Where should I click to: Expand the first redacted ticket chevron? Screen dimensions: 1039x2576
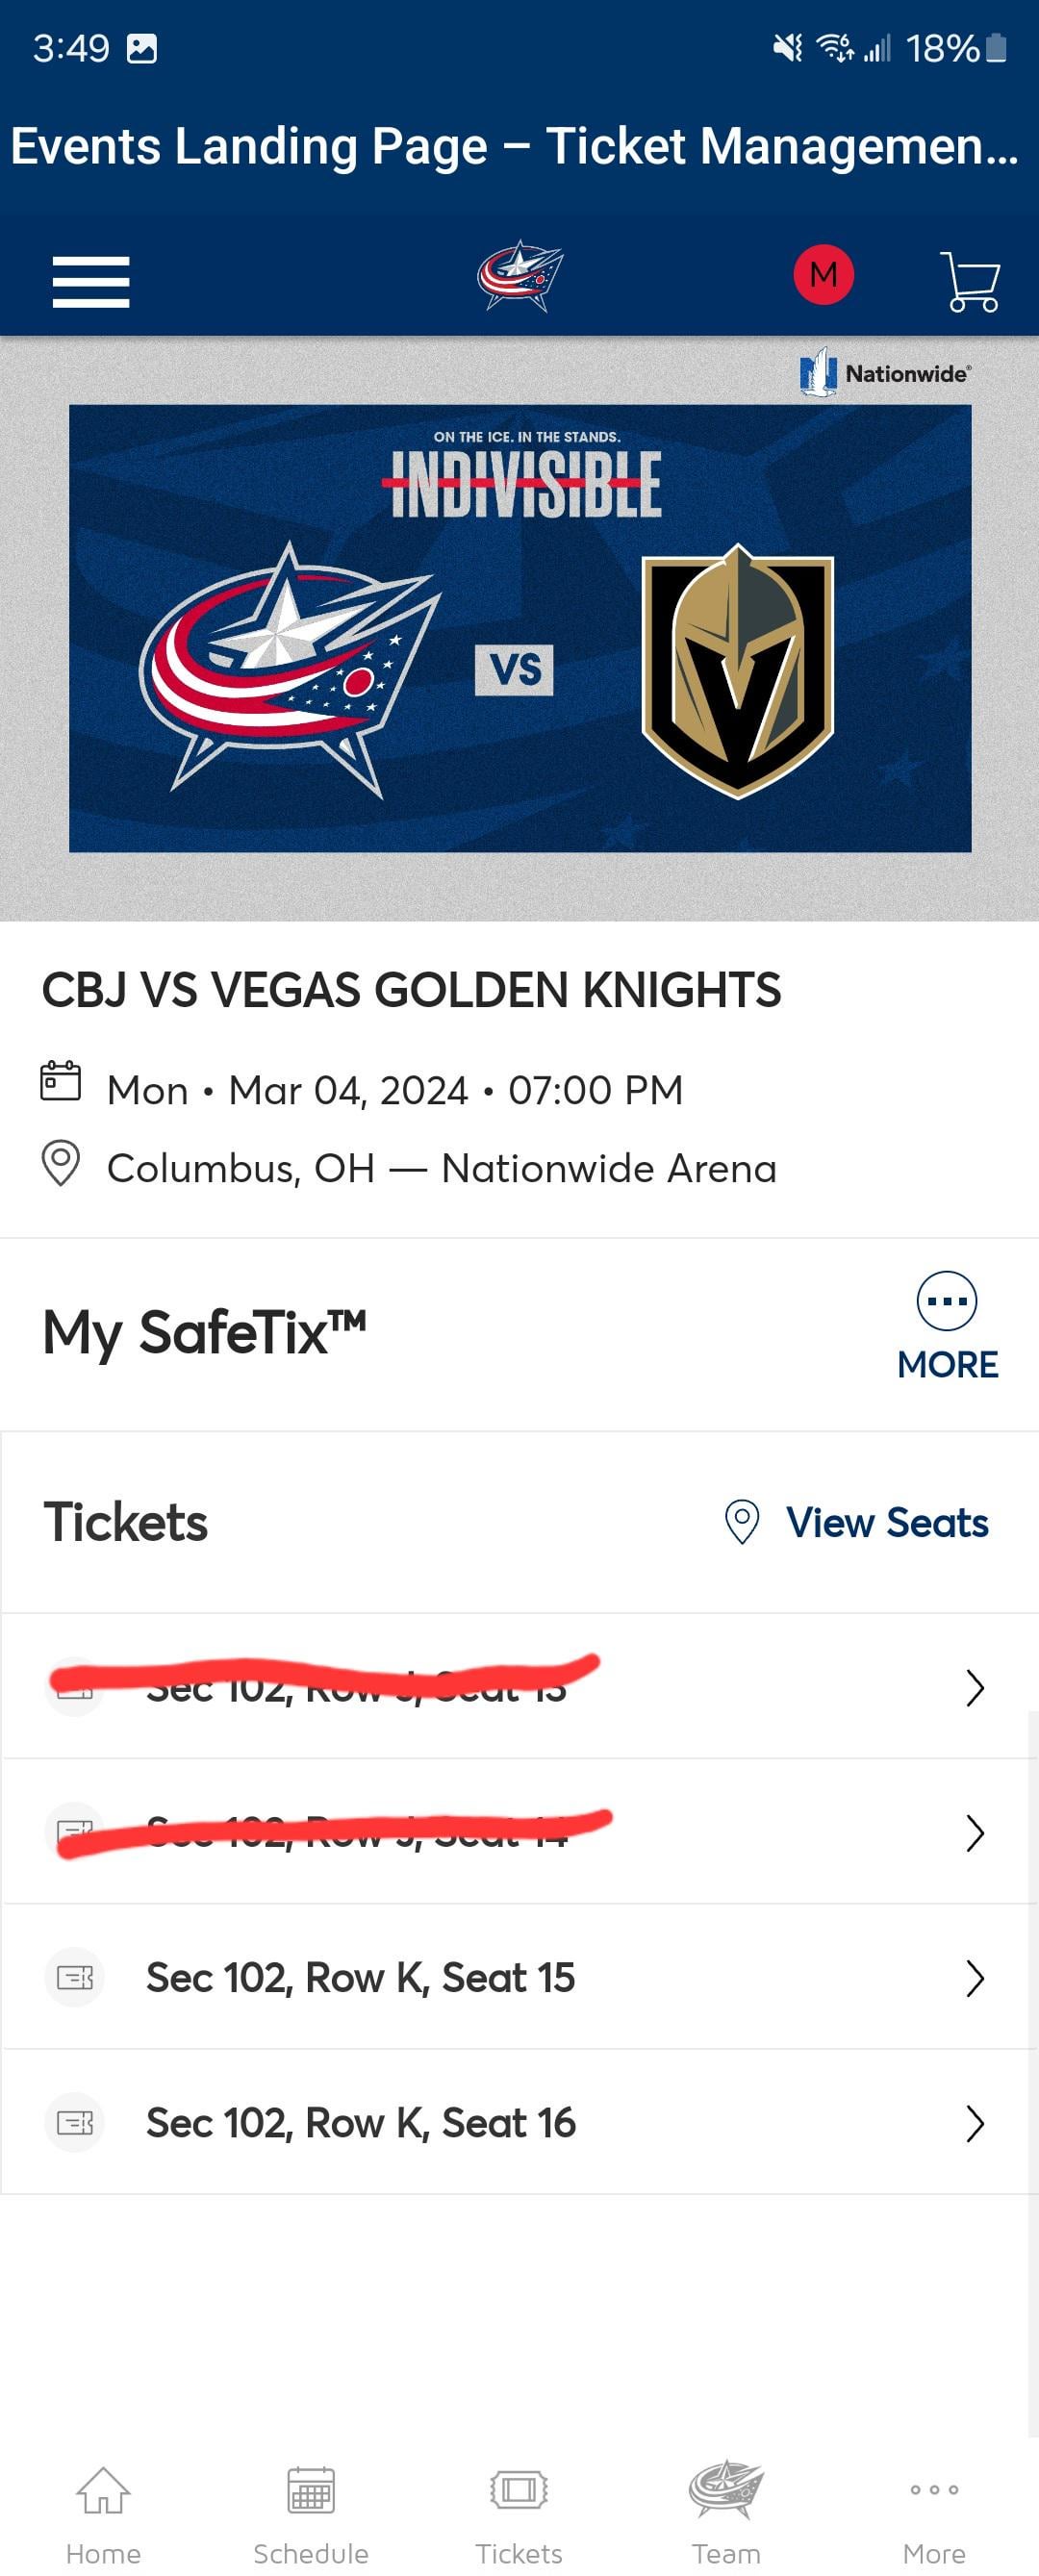975,1688
